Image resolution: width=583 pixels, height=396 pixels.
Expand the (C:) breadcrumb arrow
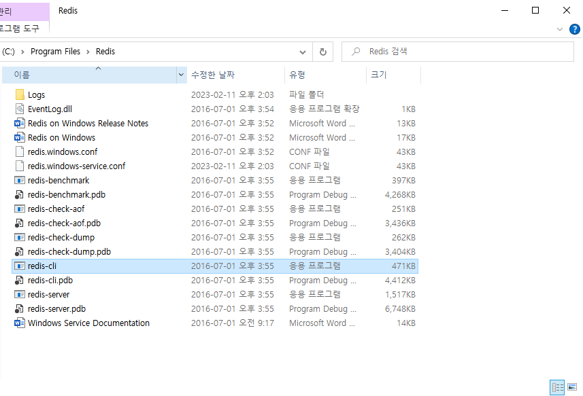[22, 52]
